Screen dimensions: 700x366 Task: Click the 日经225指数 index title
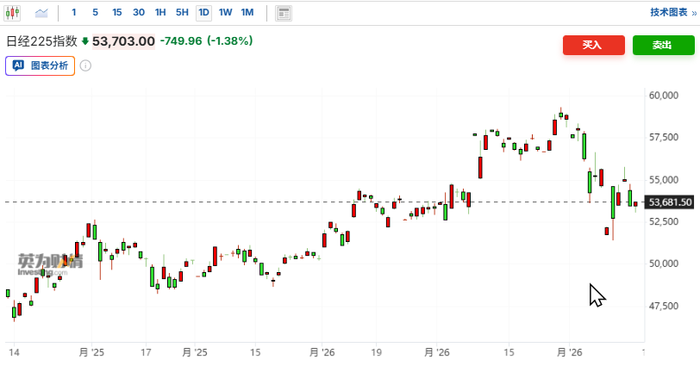coord(41,41)
